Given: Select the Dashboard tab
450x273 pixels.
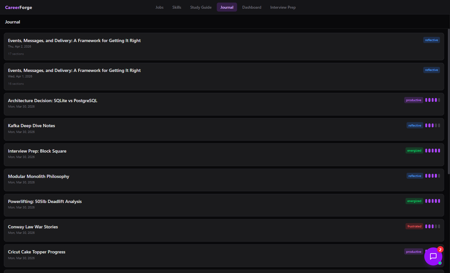Looking at the screenshot, I should pos(252,7).
